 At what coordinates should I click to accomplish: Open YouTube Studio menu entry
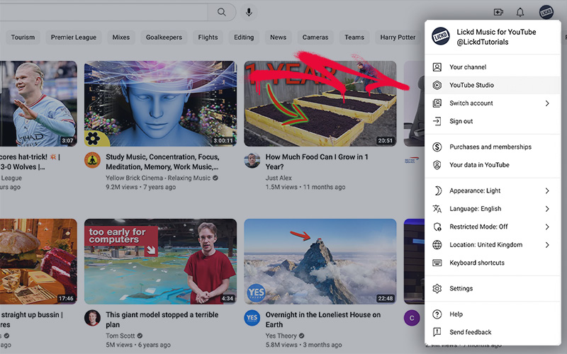click(x=493, y=85)
